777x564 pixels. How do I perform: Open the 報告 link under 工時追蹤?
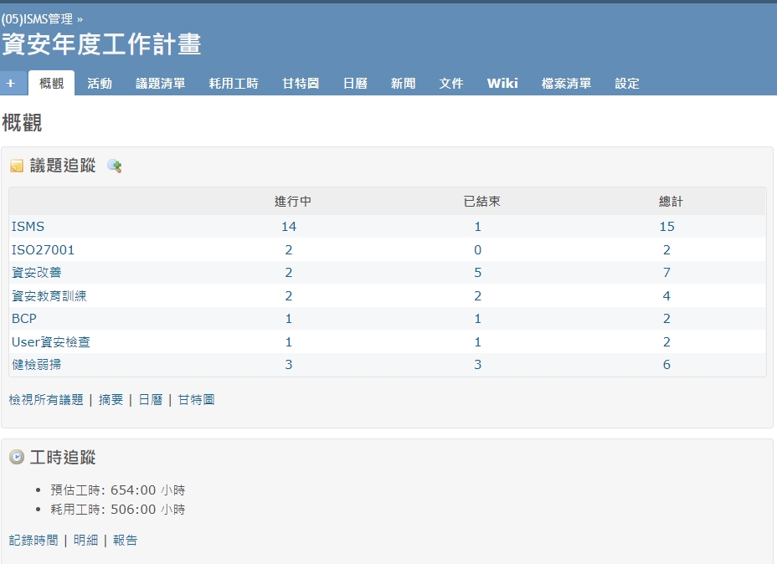coord(125,541)
